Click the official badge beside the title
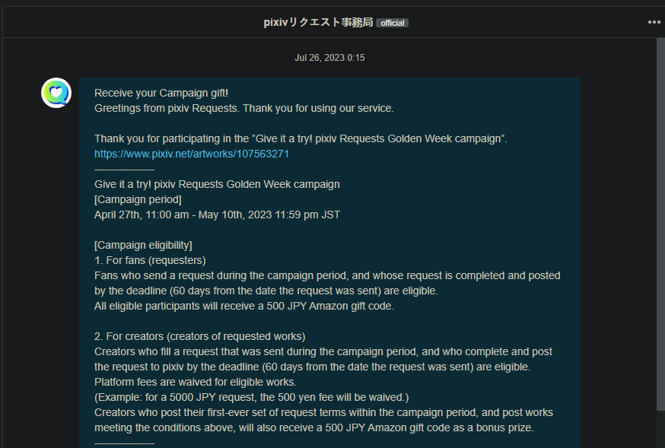 (392, 23)
